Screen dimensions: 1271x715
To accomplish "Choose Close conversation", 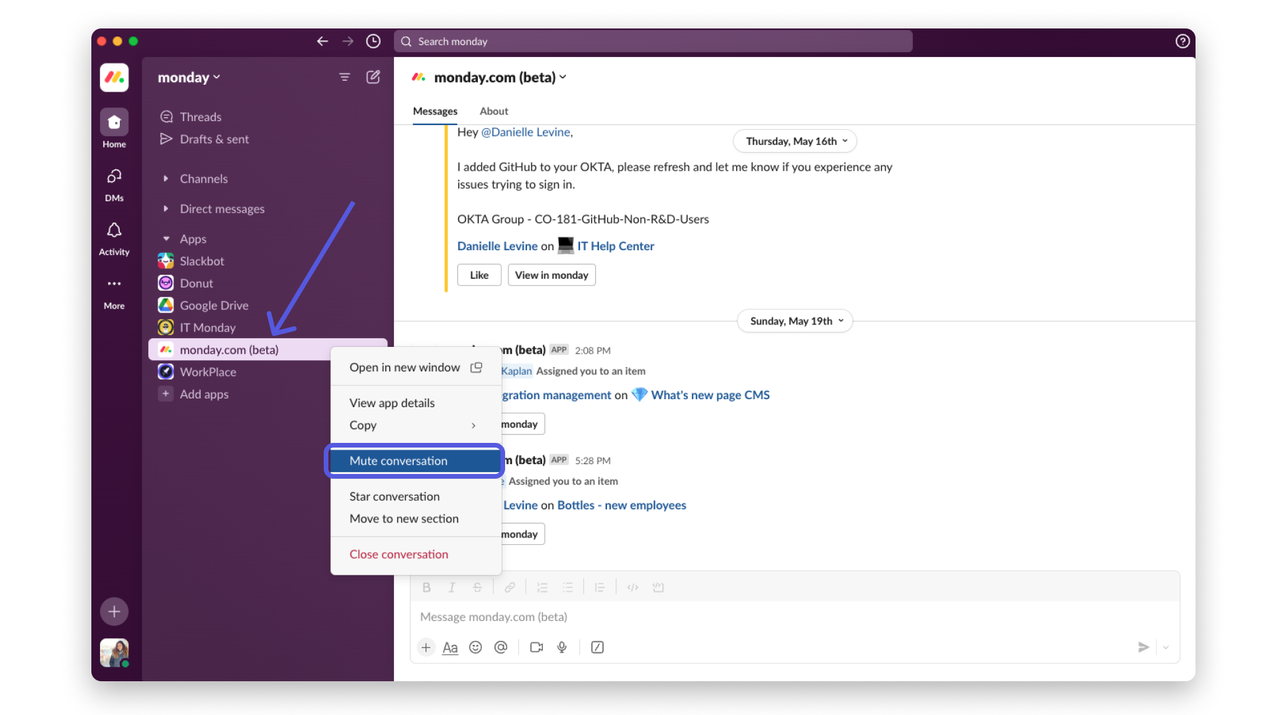I will pyautogui.click(x=416, y=555).
